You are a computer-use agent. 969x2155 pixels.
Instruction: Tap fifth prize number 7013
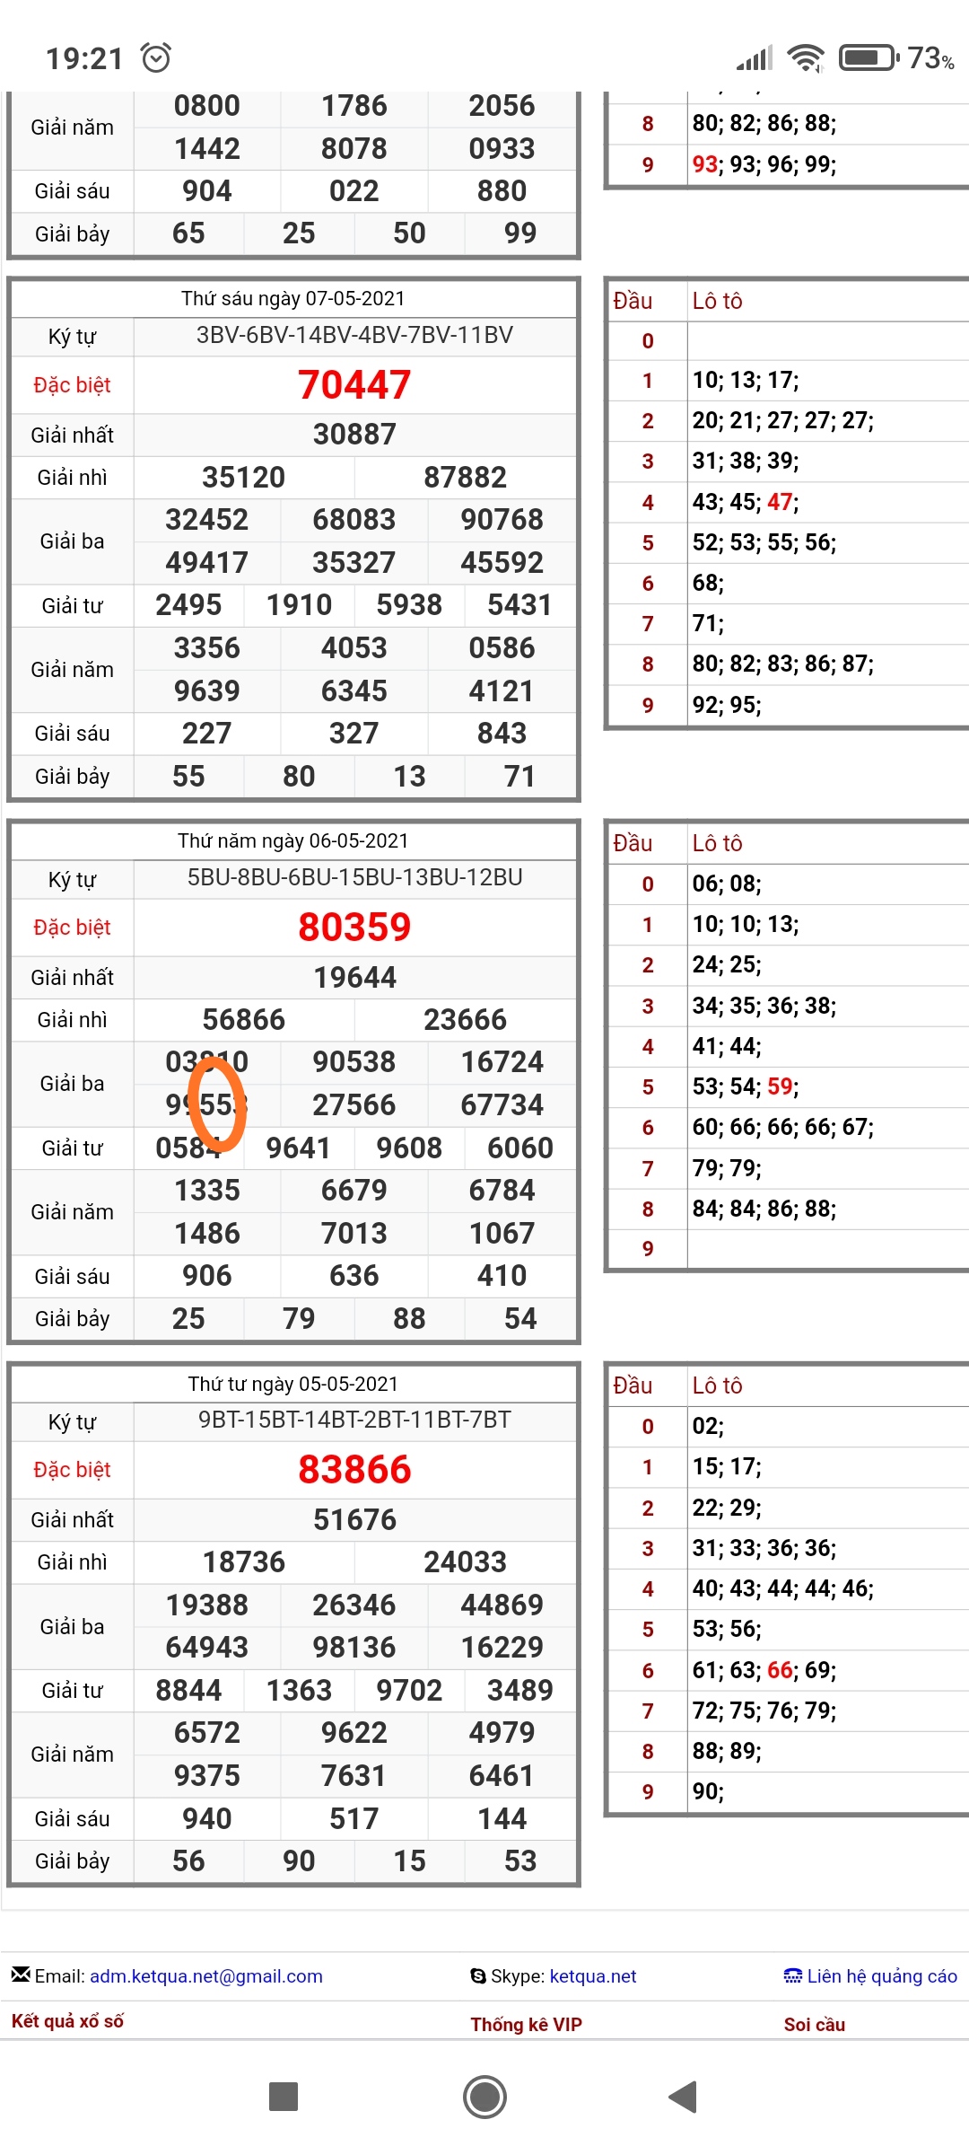(x=354, y=1233)
